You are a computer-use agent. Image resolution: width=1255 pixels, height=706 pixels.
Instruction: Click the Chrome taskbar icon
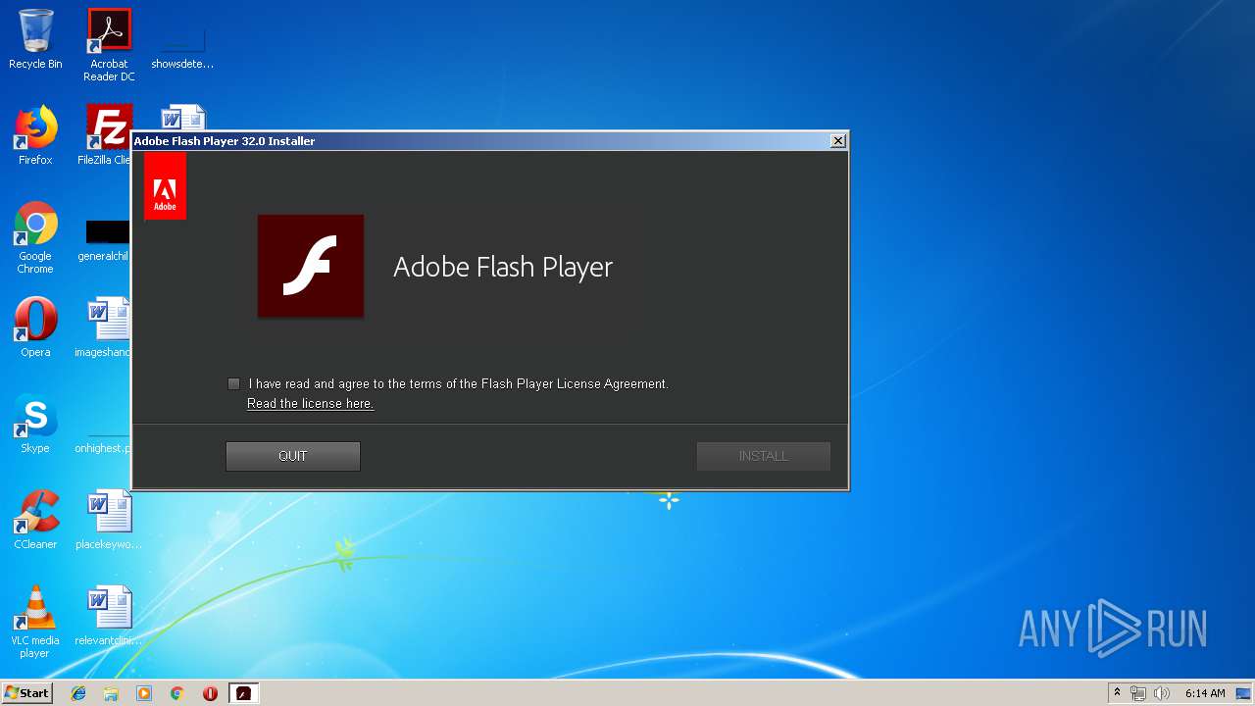point(177,693)
